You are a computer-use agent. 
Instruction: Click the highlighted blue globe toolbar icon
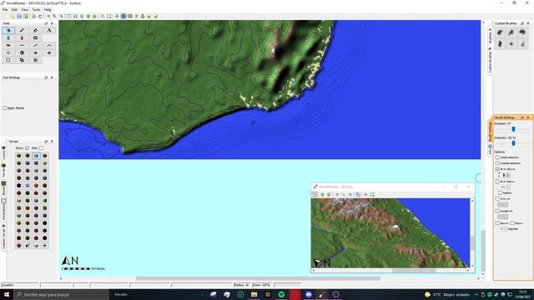click(x=123, y=17)
